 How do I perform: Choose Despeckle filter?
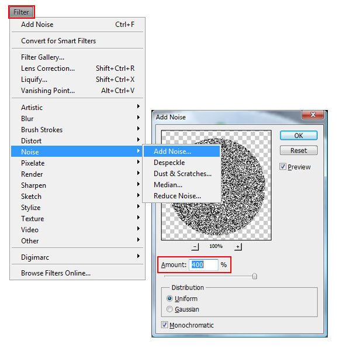[x=182, y=163]
